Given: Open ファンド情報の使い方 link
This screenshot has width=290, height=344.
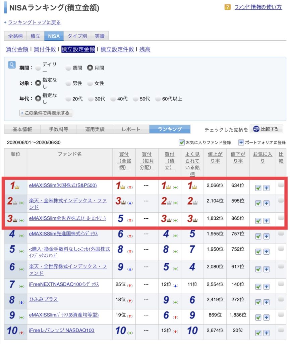Looking at the screenshot, I should 258,7.
